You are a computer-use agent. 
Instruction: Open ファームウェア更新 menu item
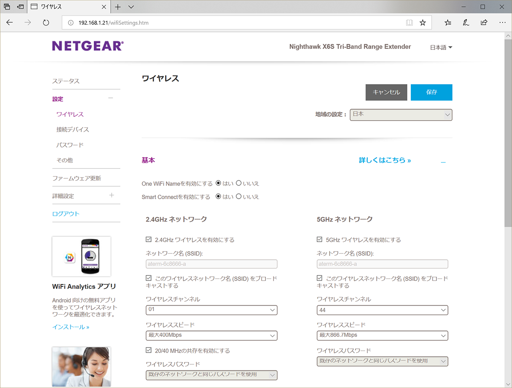[77, 178]
